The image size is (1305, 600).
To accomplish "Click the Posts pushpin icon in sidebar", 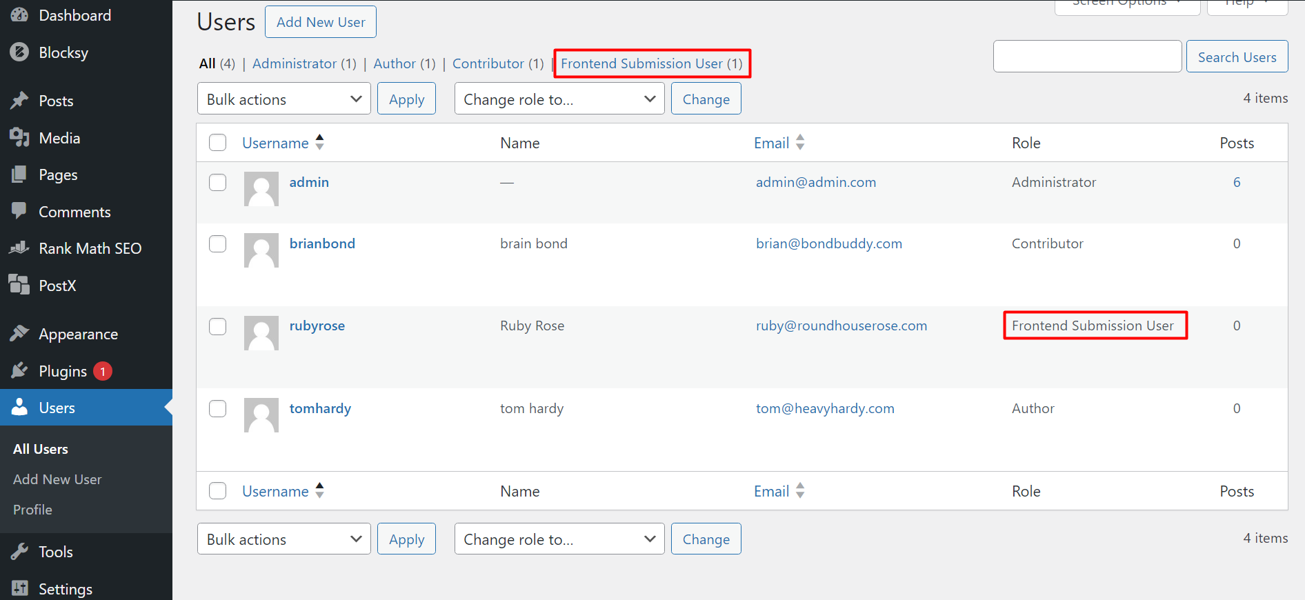I will pos(19,101).
